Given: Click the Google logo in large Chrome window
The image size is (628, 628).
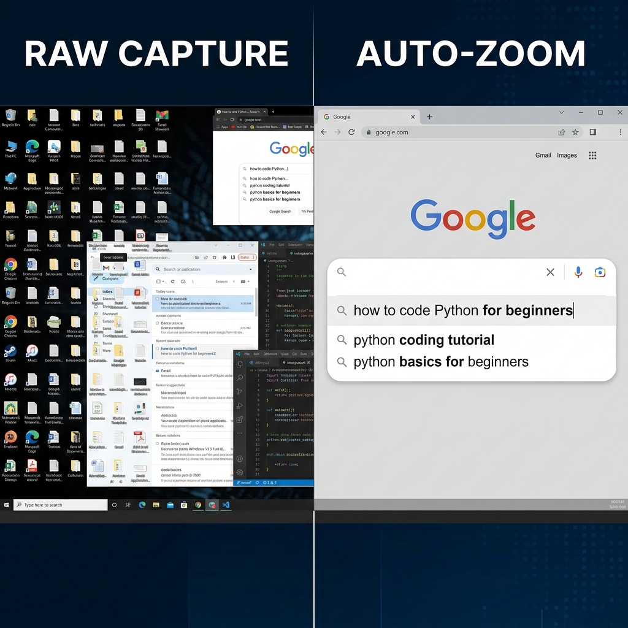Looking at the screenshot, I should pyautogui.click(x=473, y=219).
